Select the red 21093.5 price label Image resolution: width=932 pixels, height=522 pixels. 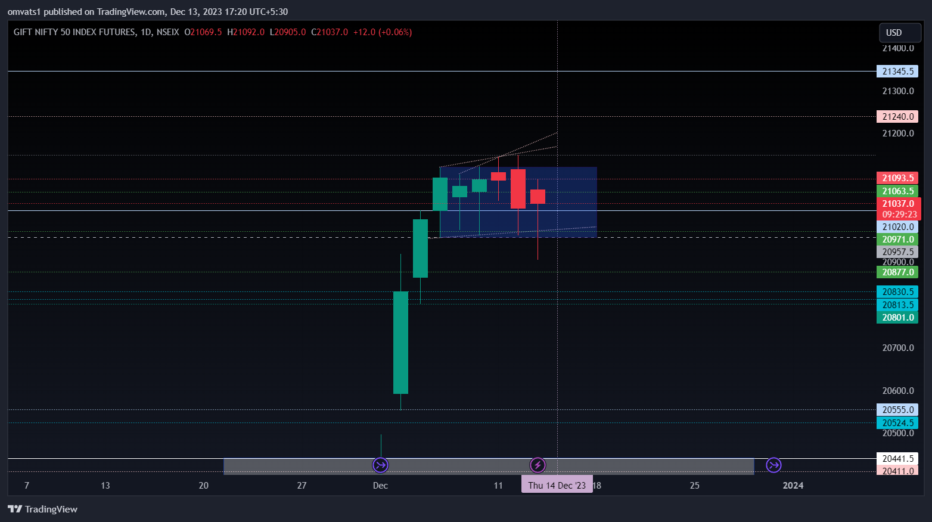coord(897,178)
